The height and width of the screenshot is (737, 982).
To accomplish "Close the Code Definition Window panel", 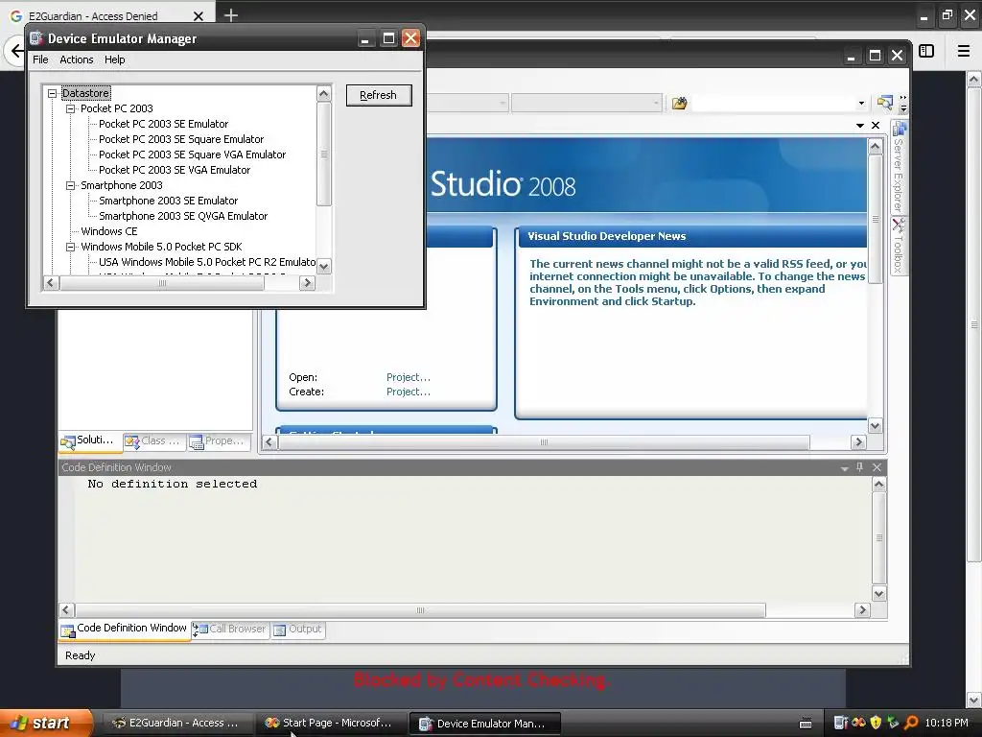I will point(877,467).
